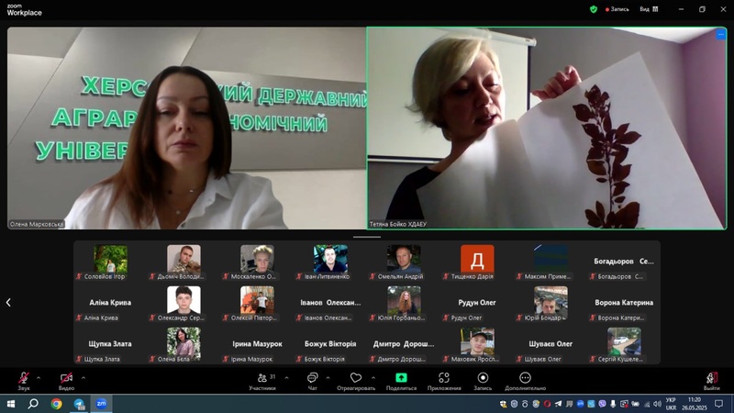This screenshot has width=734, height=413.
Task: Open Google Chrome from the taskbar
Action: (56, 404)
